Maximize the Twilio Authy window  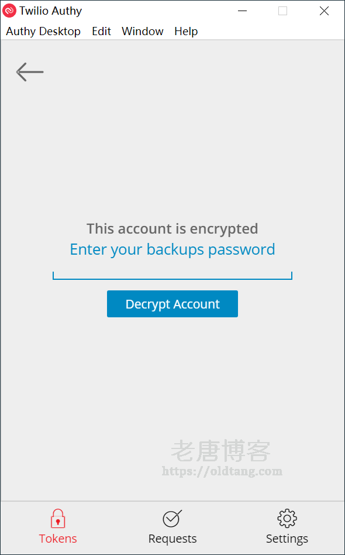coord(282,11)
